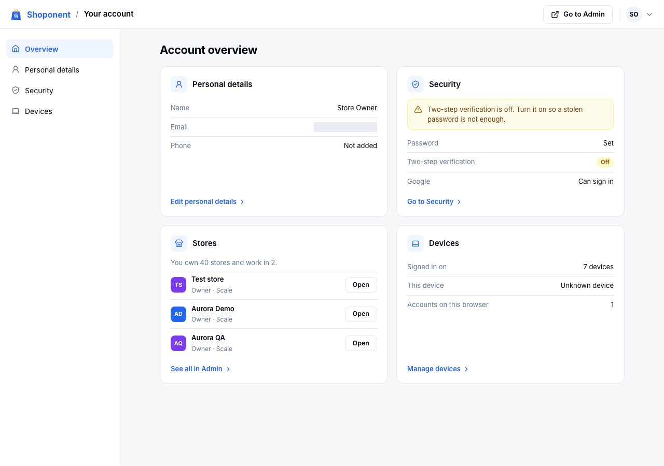The height and width of the screenshot is (466, 664).
Task: Click the Shoponent shopping bag logo
Action: point(16,14)
